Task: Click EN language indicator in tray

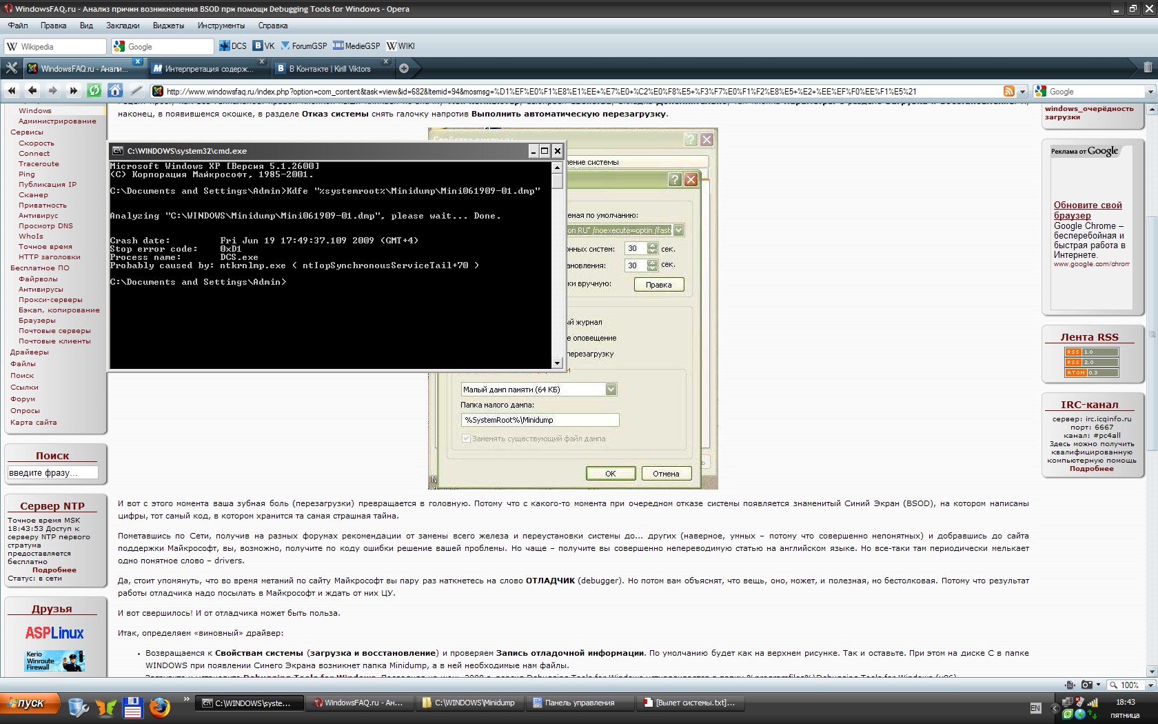Action: pyautogui.click(x=1035, y=708)
